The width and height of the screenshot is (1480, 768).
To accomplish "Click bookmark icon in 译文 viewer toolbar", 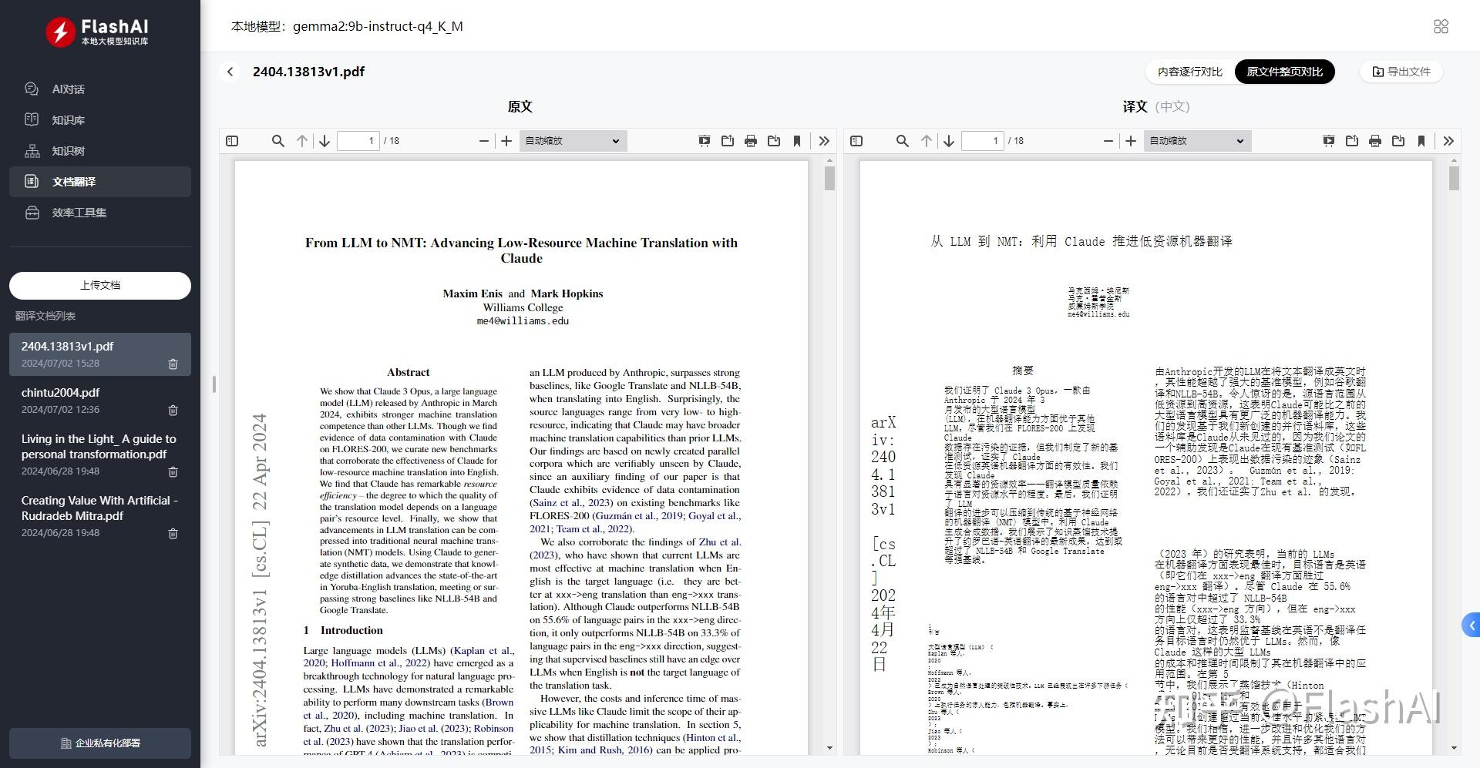I will (x=1421, y=141).
